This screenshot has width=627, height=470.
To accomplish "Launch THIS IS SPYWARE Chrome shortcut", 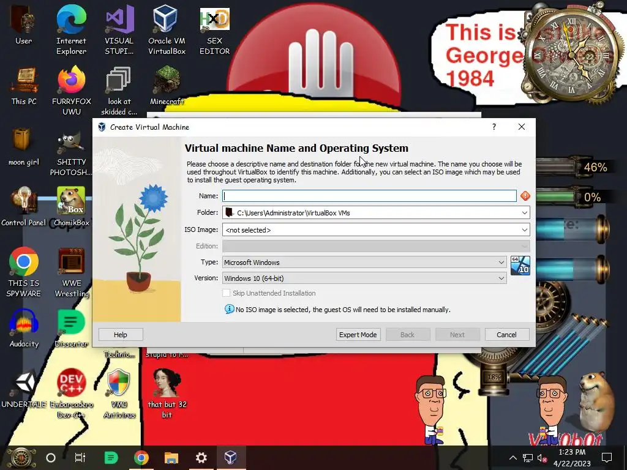I will pyautogui.click(x=24, y=272).
